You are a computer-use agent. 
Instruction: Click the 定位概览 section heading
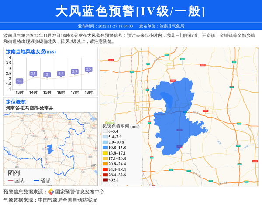click(16, 102)
